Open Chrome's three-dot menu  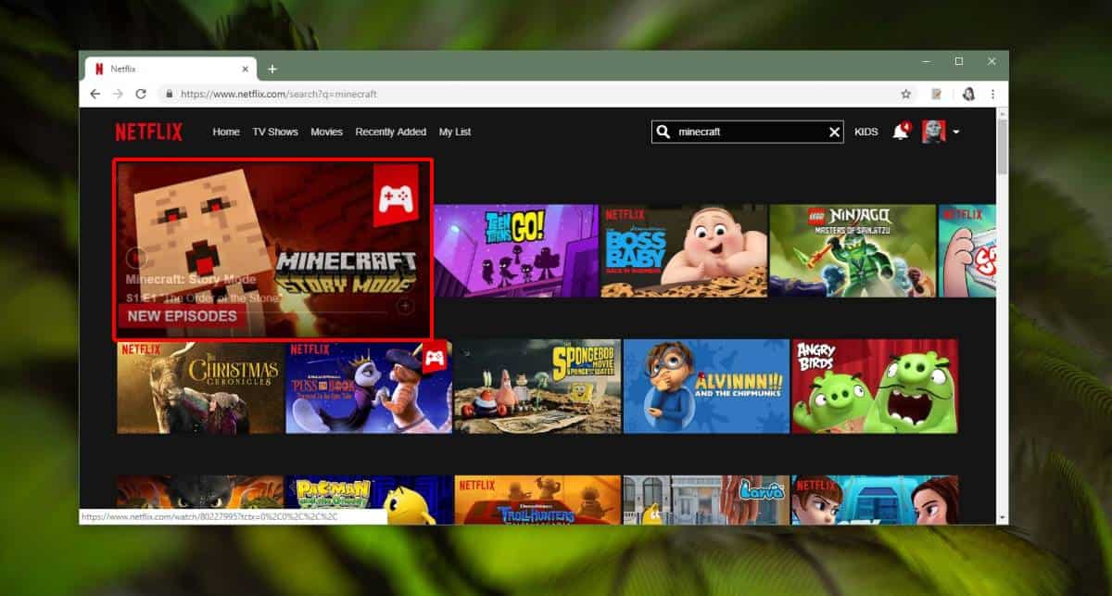993,94
